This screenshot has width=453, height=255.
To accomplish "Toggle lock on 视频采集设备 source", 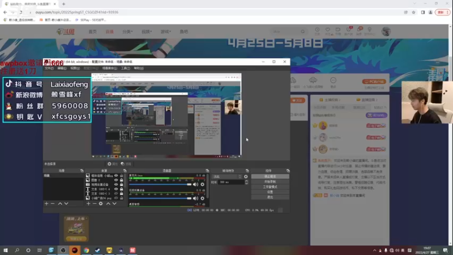I will click(121, 185).
